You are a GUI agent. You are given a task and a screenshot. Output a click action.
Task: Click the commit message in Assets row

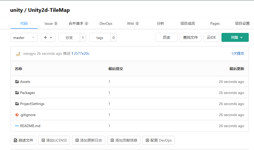[109, 82]
